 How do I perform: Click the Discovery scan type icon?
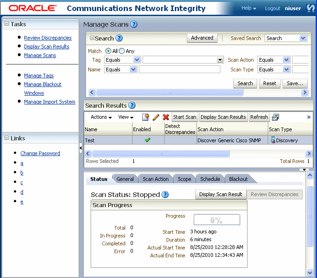(x=273, y=140)
